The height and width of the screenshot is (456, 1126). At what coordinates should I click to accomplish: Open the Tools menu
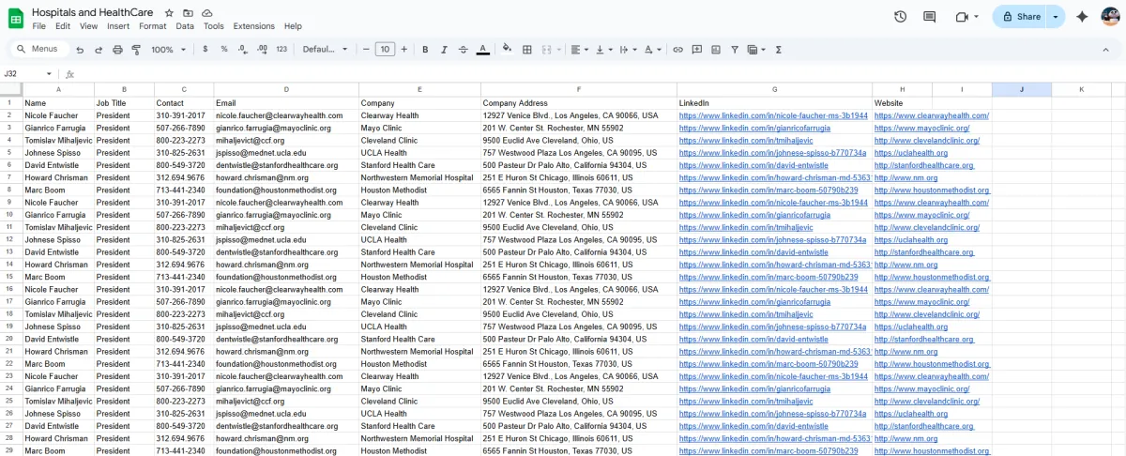(x=214, y=26)
